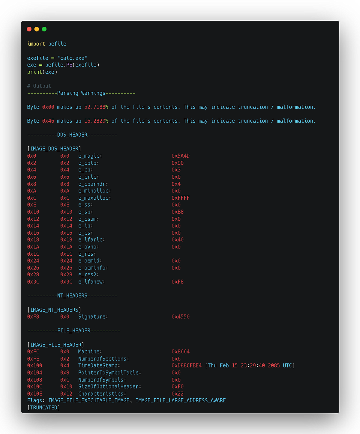Click the green fullscreen window control

click(44, 29)
